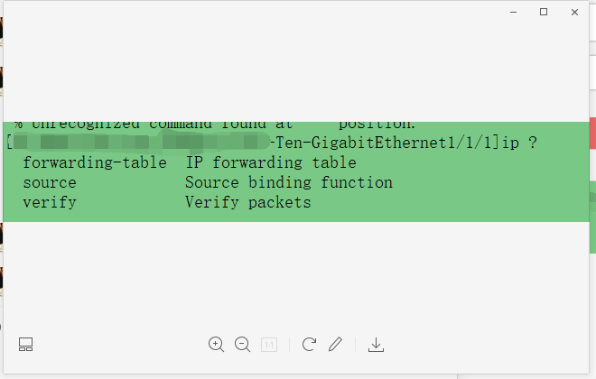
Task: Reset image to 1:1 original size
Action: [x=269, y=344]
